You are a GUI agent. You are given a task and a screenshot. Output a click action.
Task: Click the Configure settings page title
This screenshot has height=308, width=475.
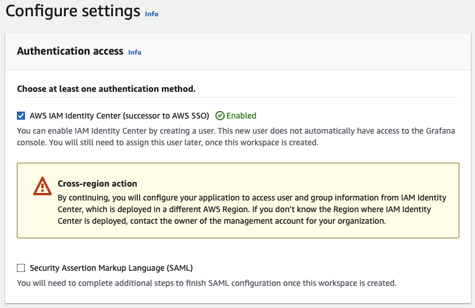(x=73, y=11)
